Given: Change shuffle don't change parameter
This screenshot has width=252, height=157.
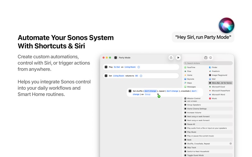Looking at the screenshot, I should point(150,91).
